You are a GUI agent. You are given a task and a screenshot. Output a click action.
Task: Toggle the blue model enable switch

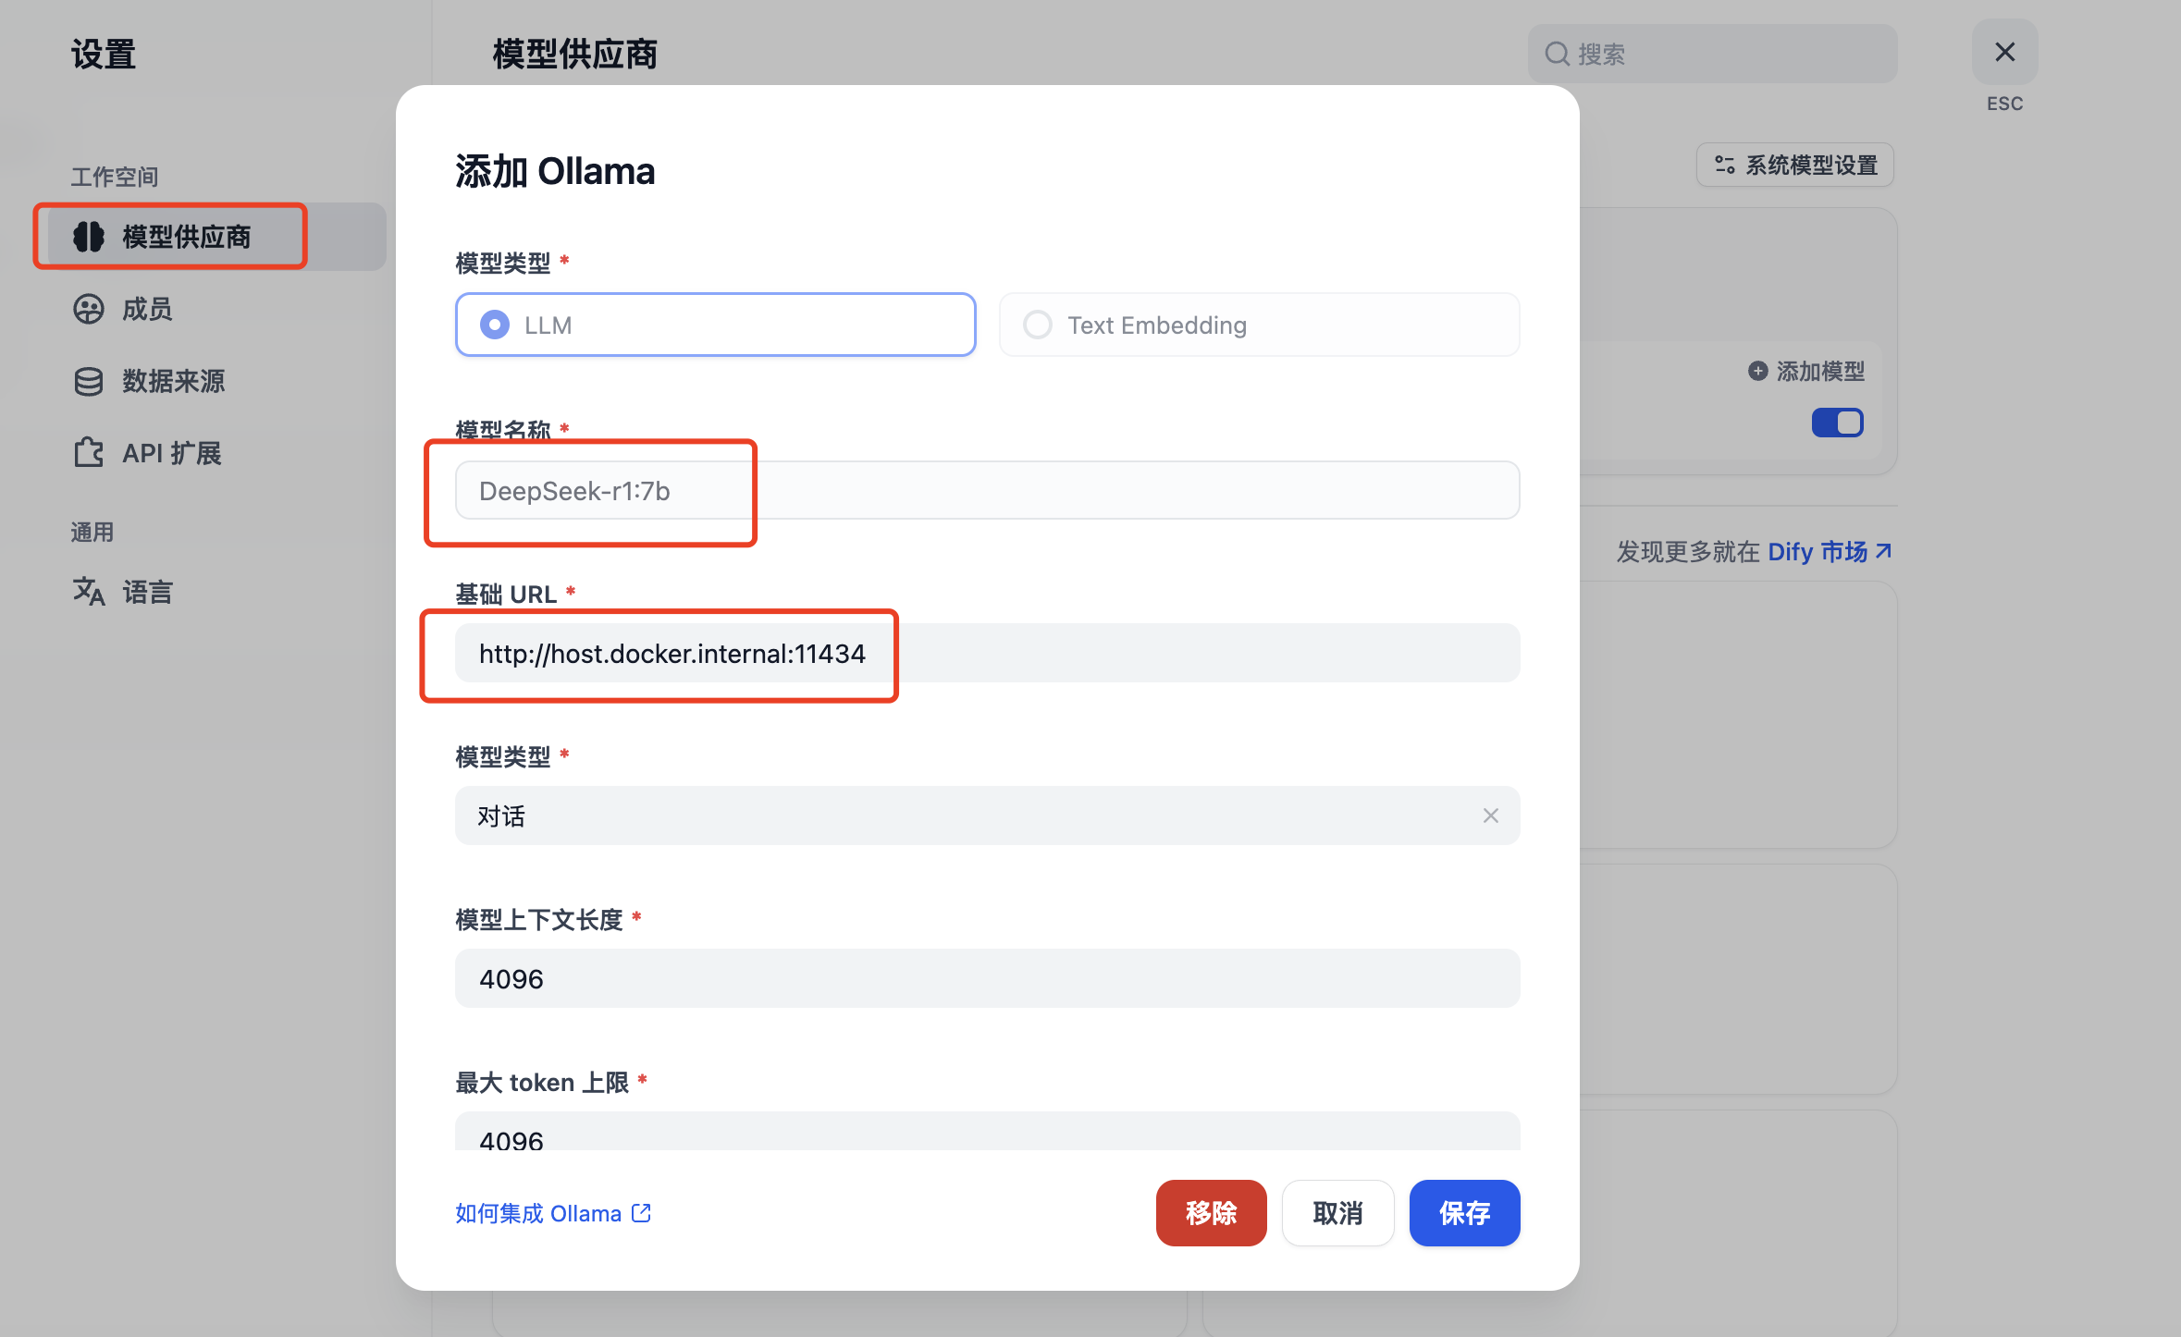[x=1837, y=423]
